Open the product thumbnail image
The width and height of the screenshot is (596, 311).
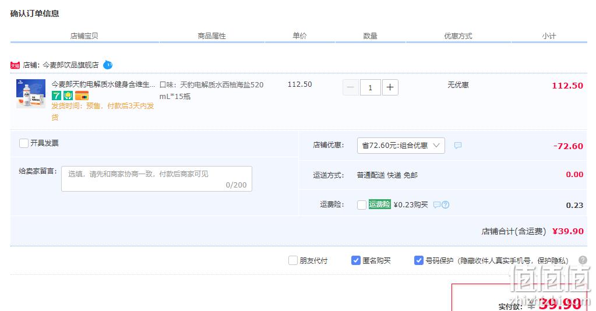[31, 94]
